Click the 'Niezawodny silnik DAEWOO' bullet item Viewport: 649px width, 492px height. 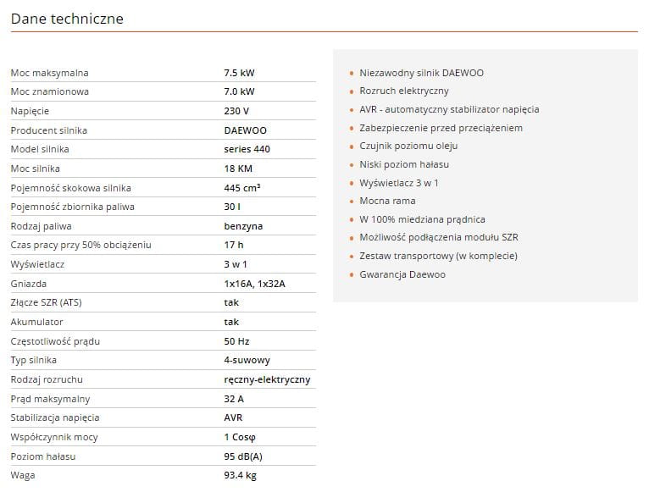(x=421, y=73)
